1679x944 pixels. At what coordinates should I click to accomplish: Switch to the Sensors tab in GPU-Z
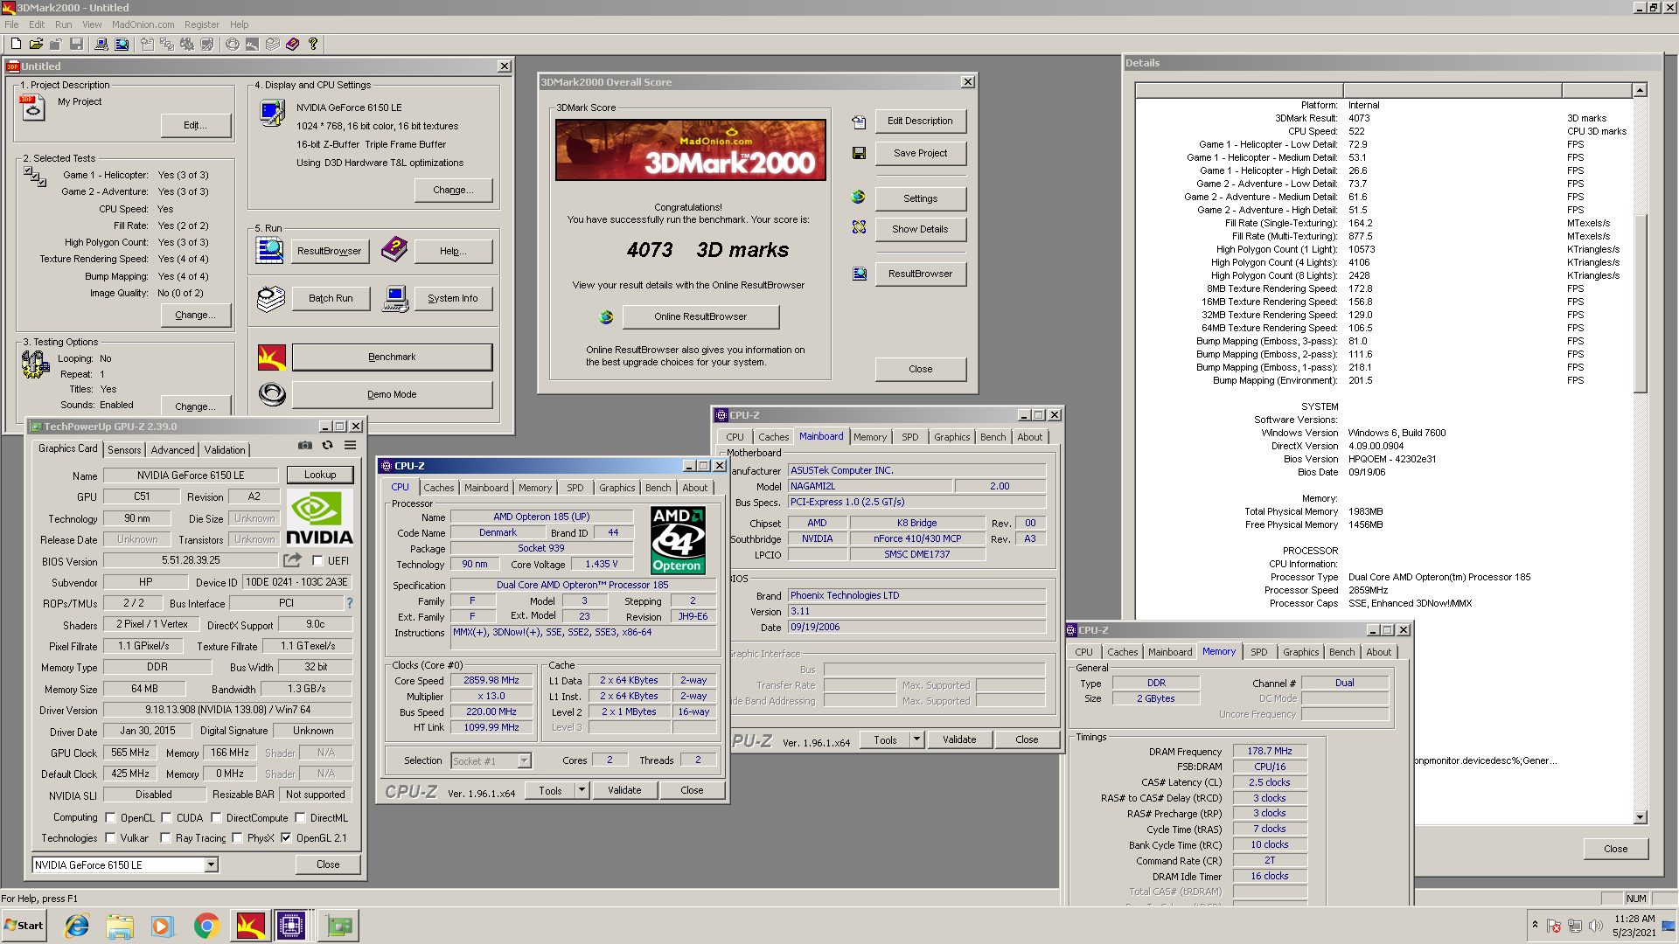(124, 450)
